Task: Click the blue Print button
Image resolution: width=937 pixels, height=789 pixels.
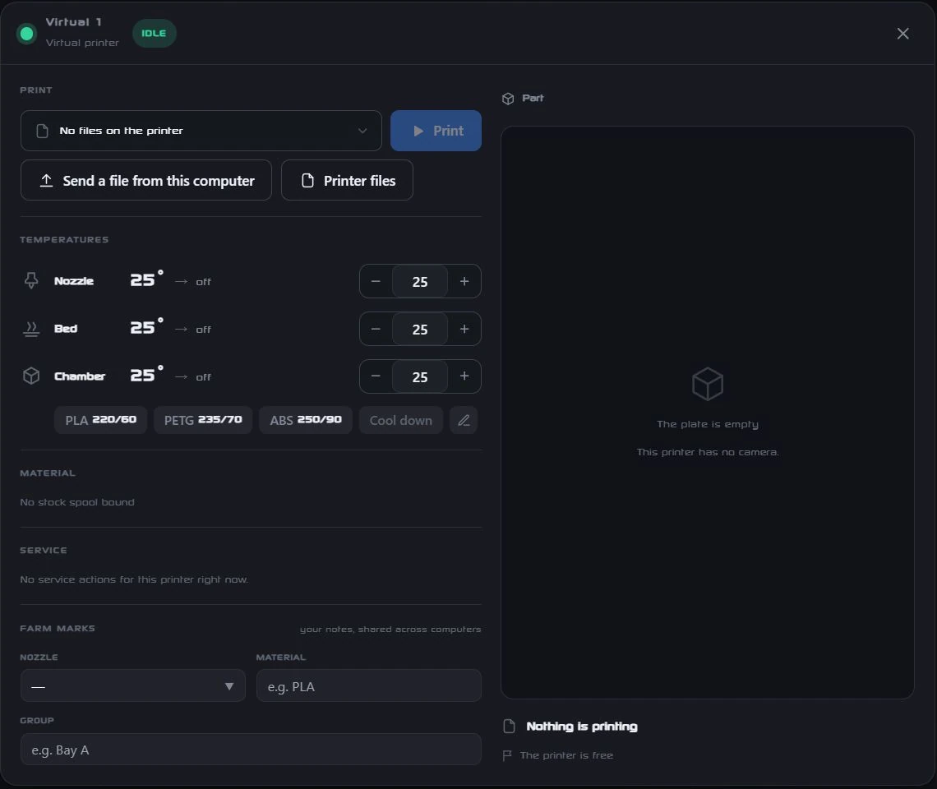Action: click(436, 131)
